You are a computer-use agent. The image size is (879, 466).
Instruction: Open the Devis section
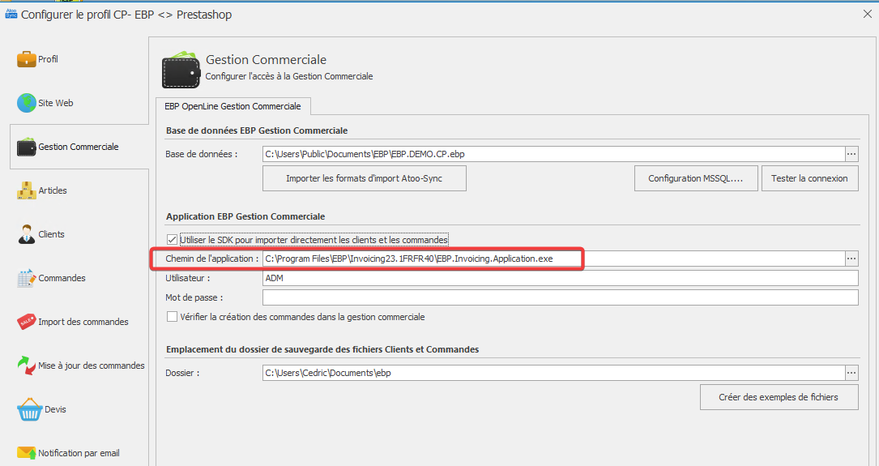pyautogui.click(x=55, y=409)
